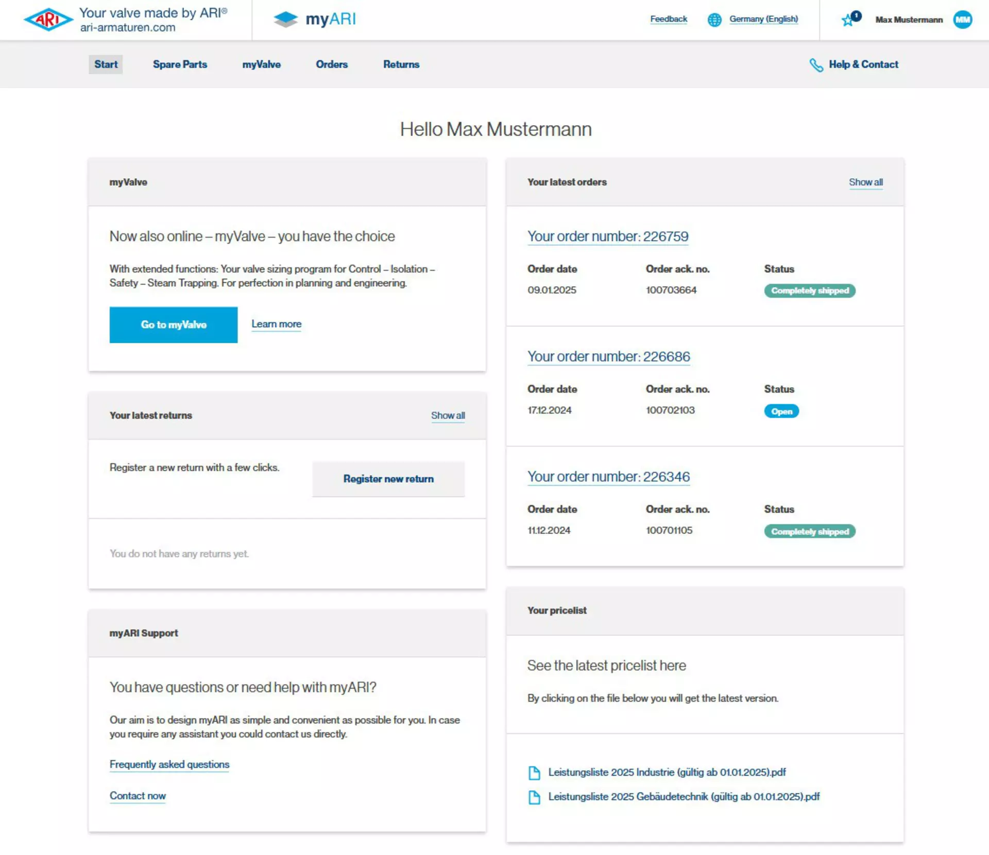Click the phone icon beside Help & Contact
989x855 pixels.
pos(816,65)
